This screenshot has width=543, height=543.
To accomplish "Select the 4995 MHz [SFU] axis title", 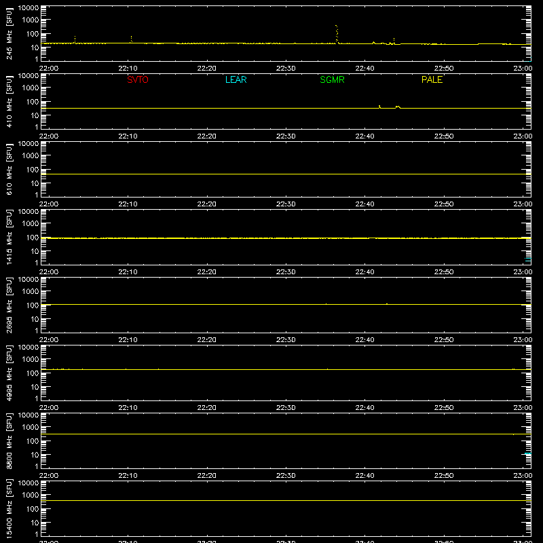I will coord(9,373).
